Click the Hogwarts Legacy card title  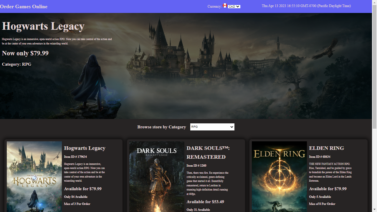pyautogui.click(x=85, y=148)
